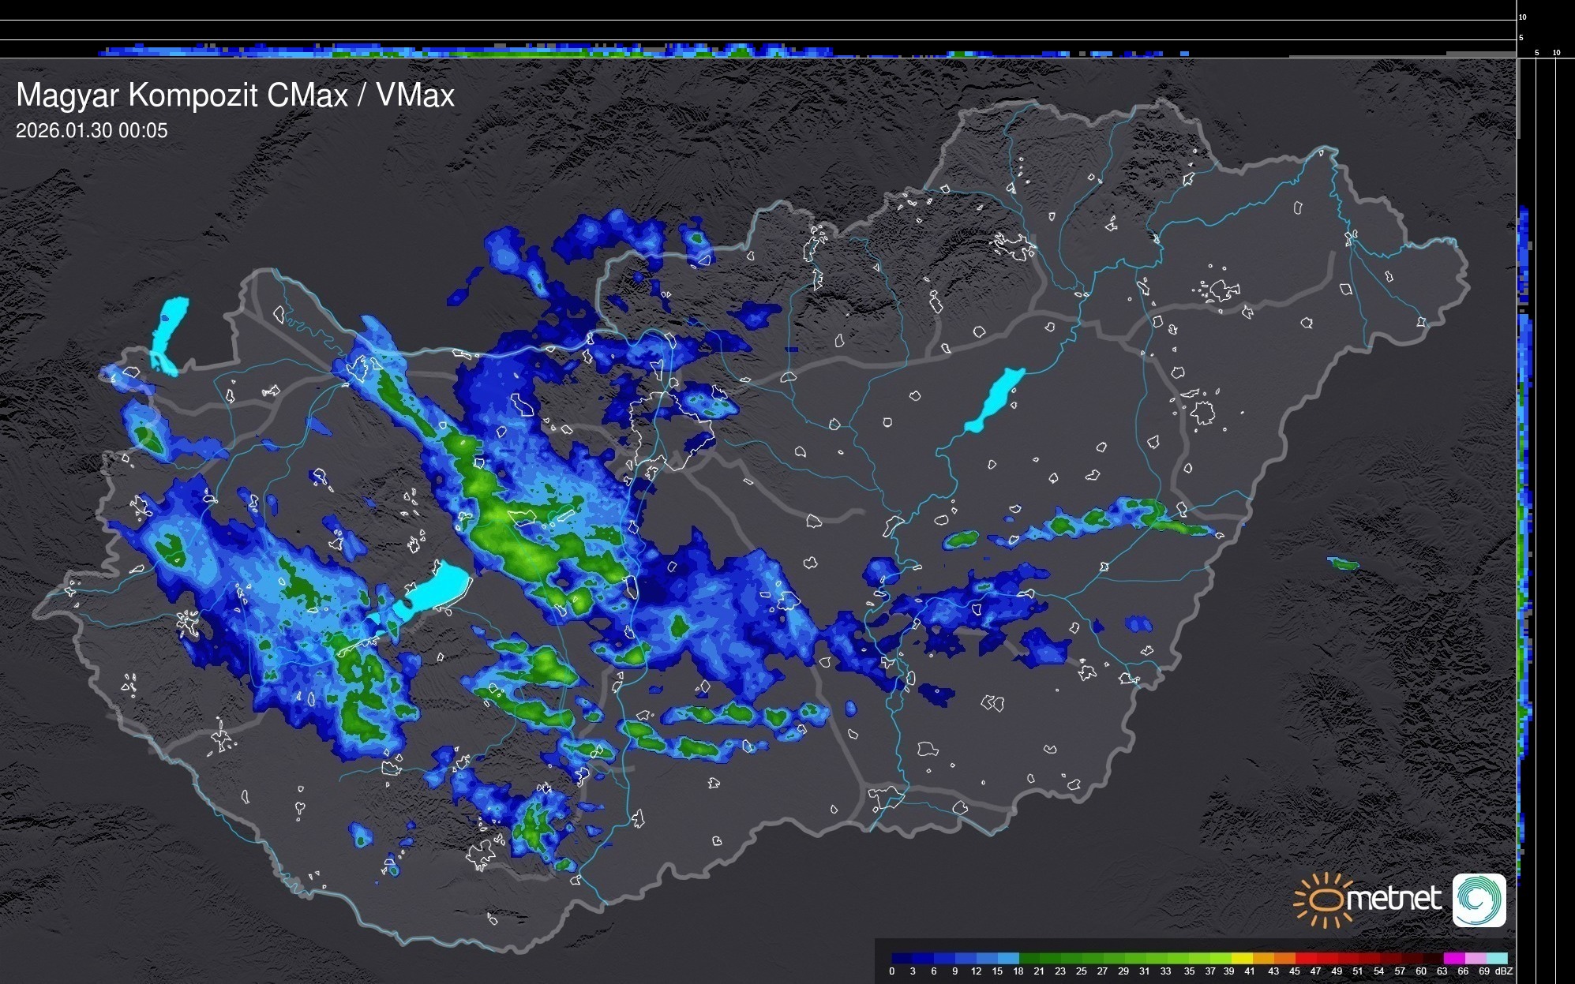Click the Magyar Kompozit CMax / VMax title
The height and width of the screenshot is (984, 1575).
(x=235, y=95)
